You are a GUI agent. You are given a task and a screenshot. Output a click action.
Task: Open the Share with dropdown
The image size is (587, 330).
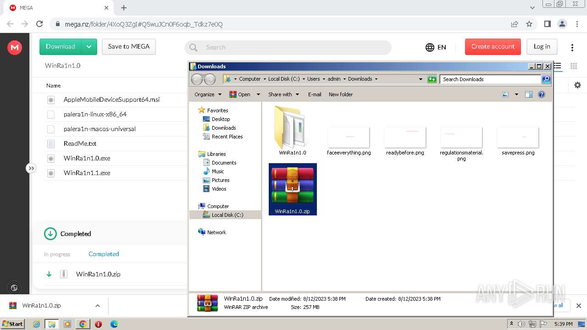[x=283, y=94]
